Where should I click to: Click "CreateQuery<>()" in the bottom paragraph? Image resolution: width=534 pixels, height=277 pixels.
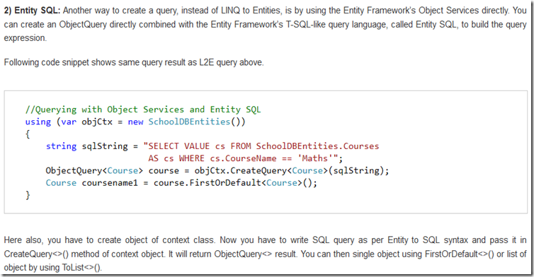point(36,254)
